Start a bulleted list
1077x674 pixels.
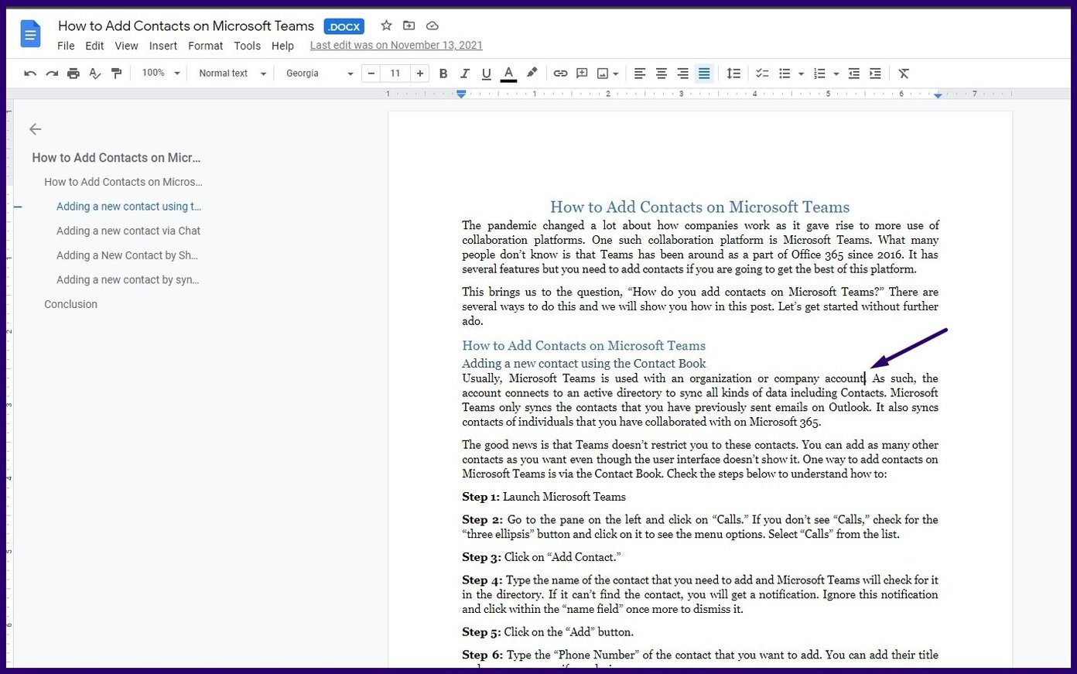[x=785, y=74]
